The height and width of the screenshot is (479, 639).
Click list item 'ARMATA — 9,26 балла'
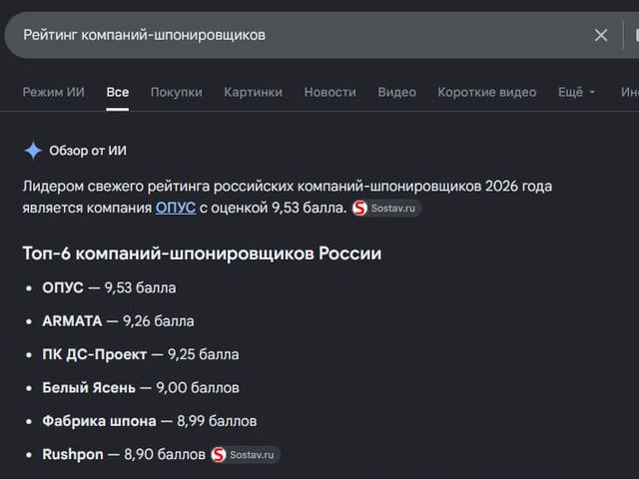click(x=118, y=321)
